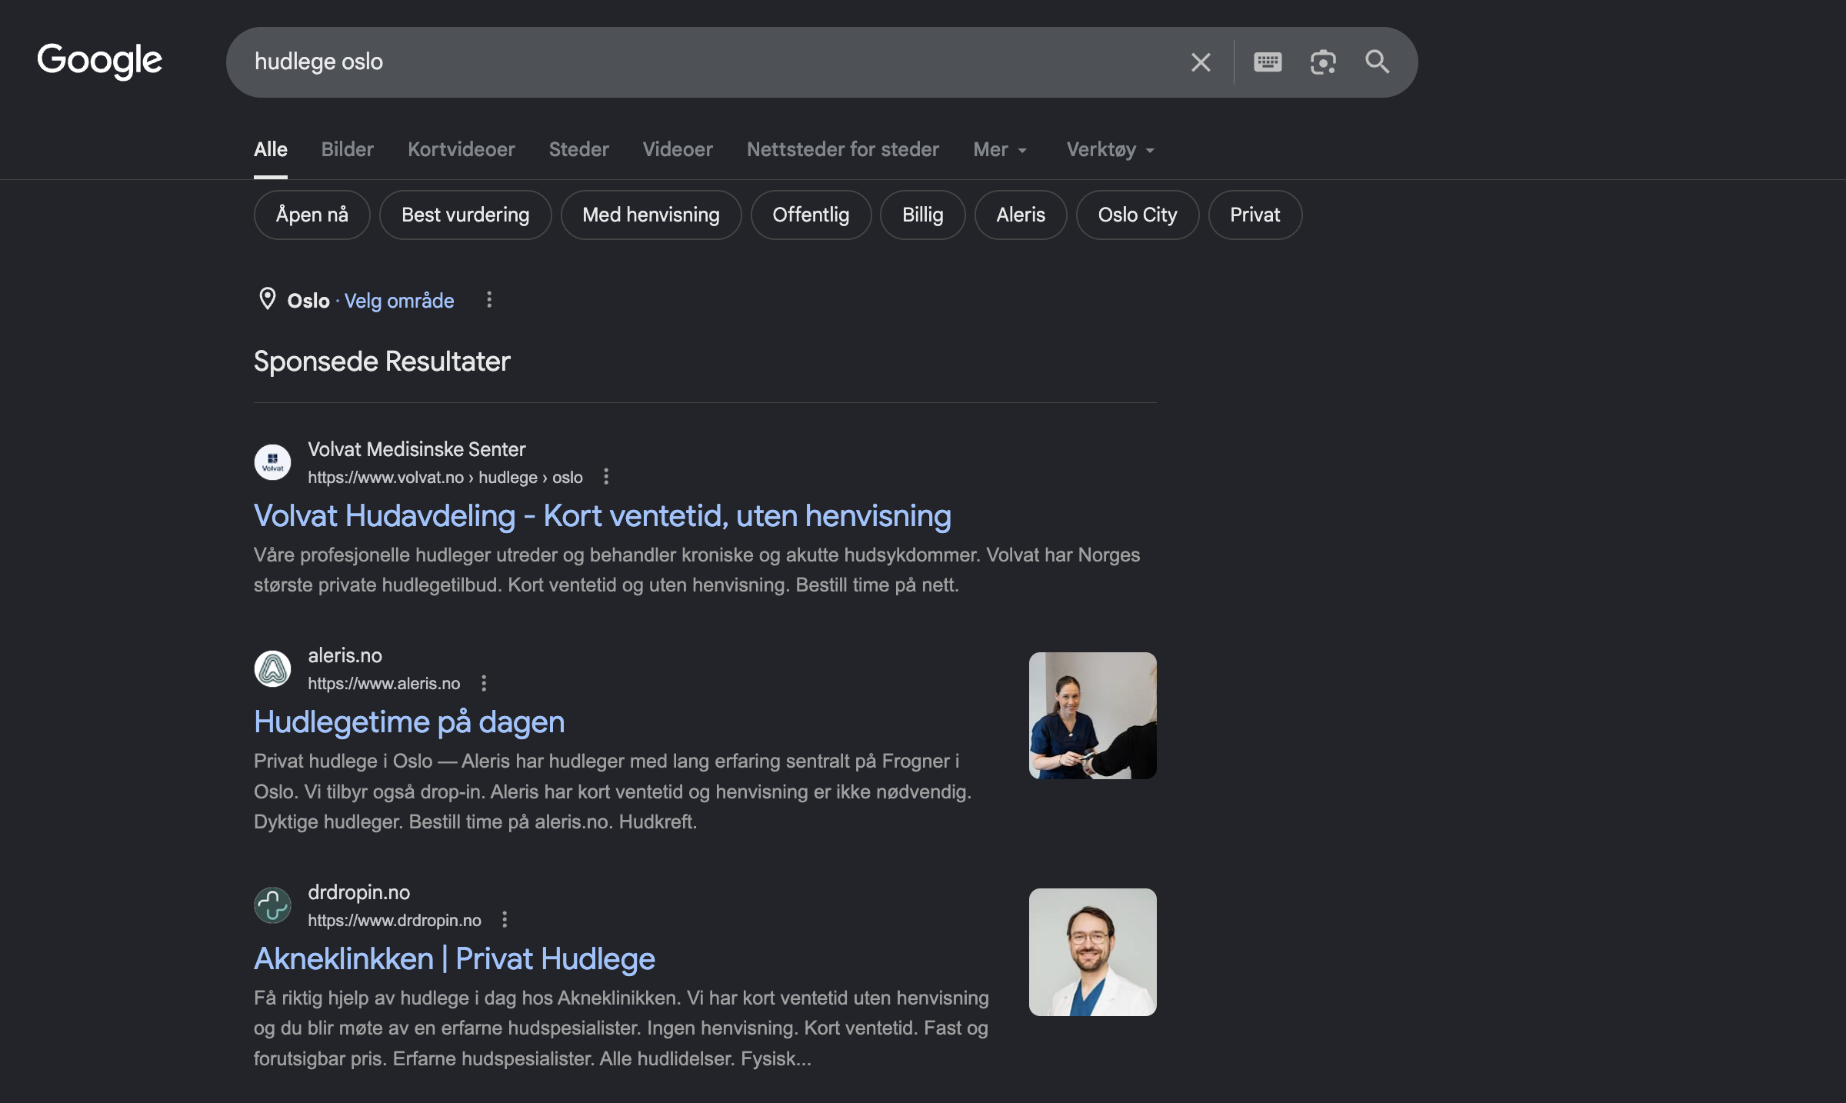Clear the search query with the X icon
The image size is (1846, 1103).
[x=1201, y=62]
